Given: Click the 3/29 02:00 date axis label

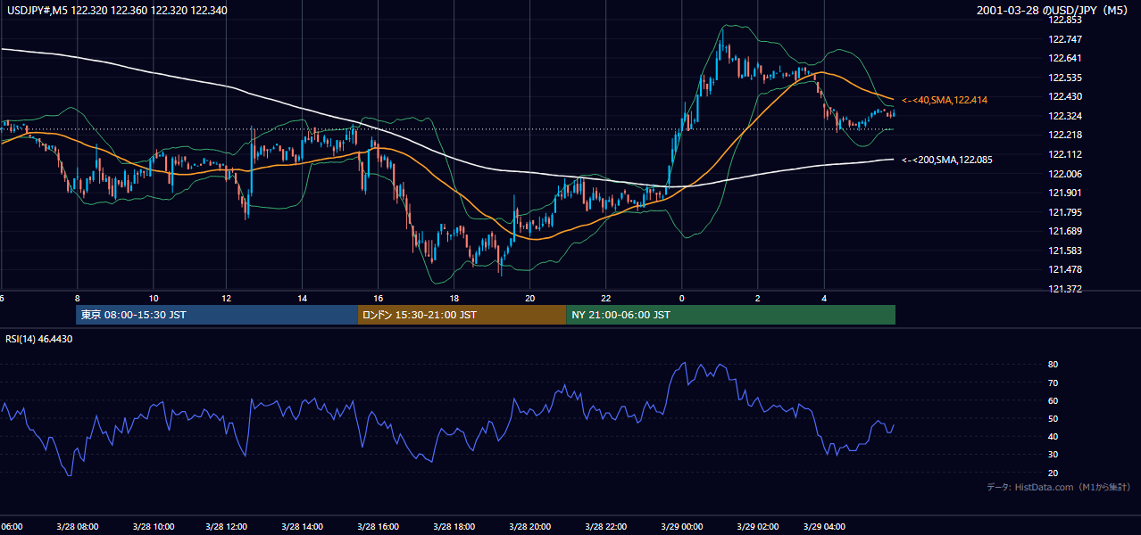Looking at the screenshot, I should pos(757,527).
